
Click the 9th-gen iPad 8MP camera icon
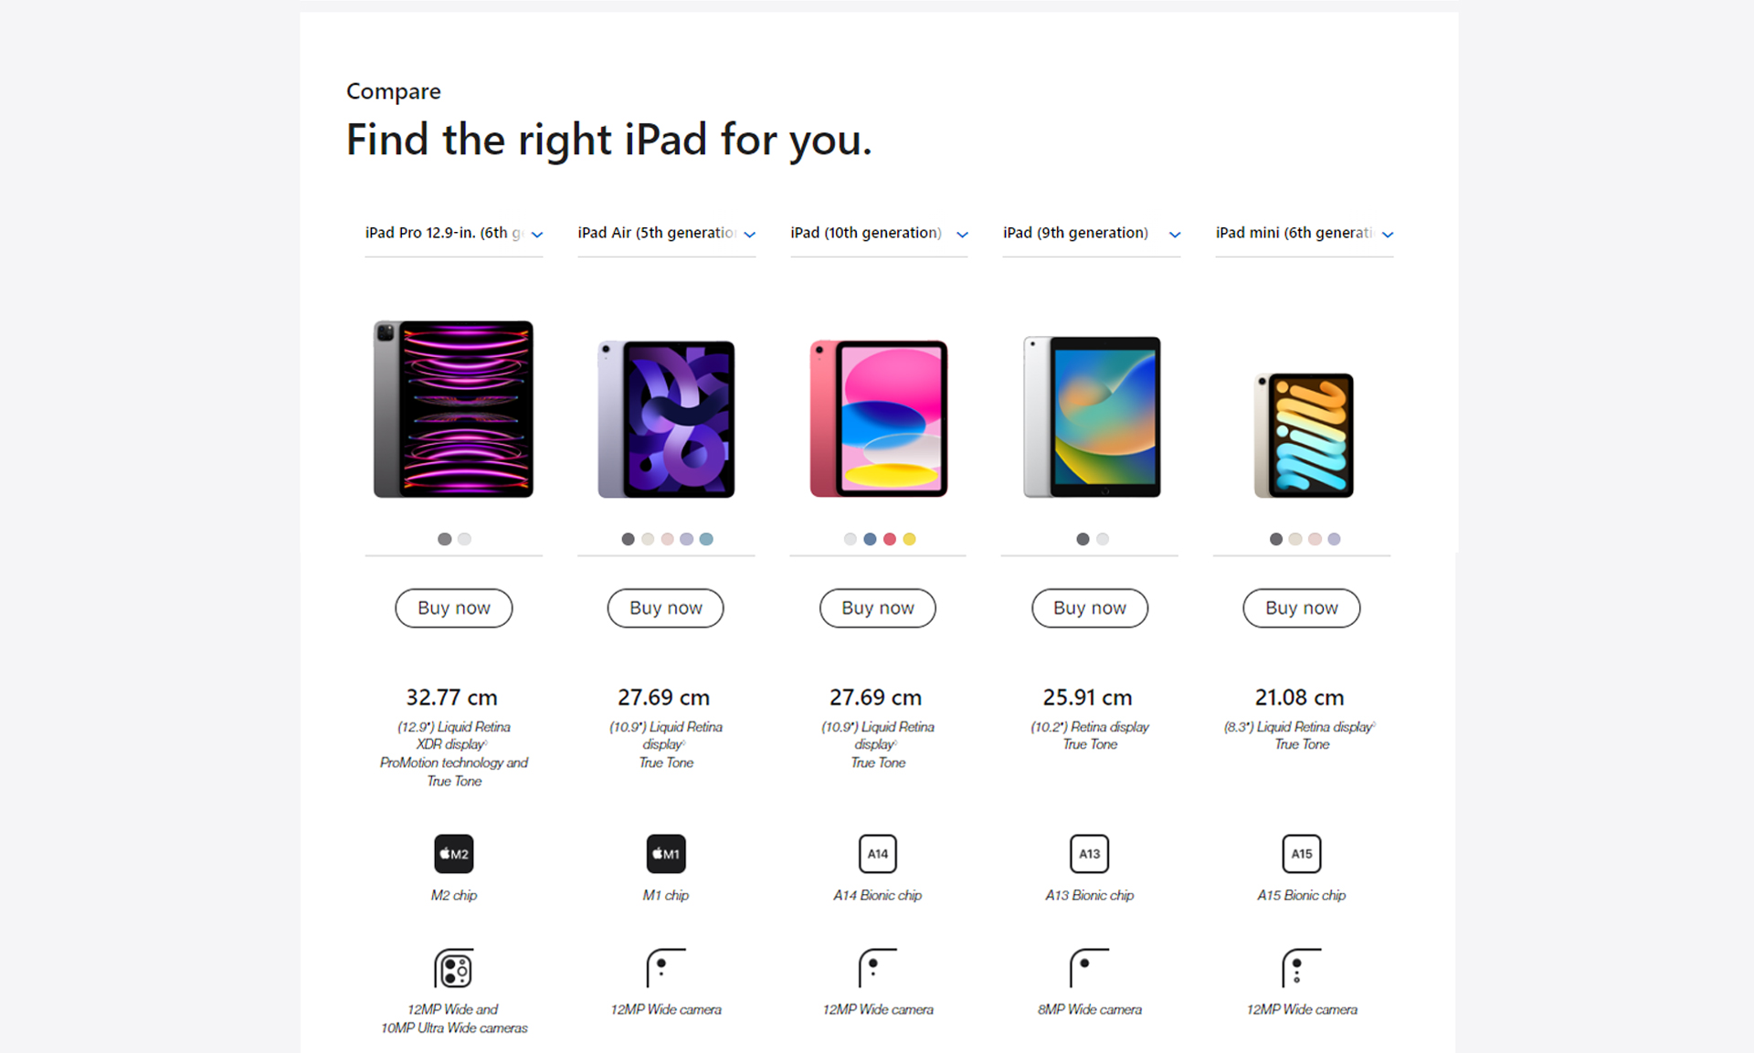1090,968
